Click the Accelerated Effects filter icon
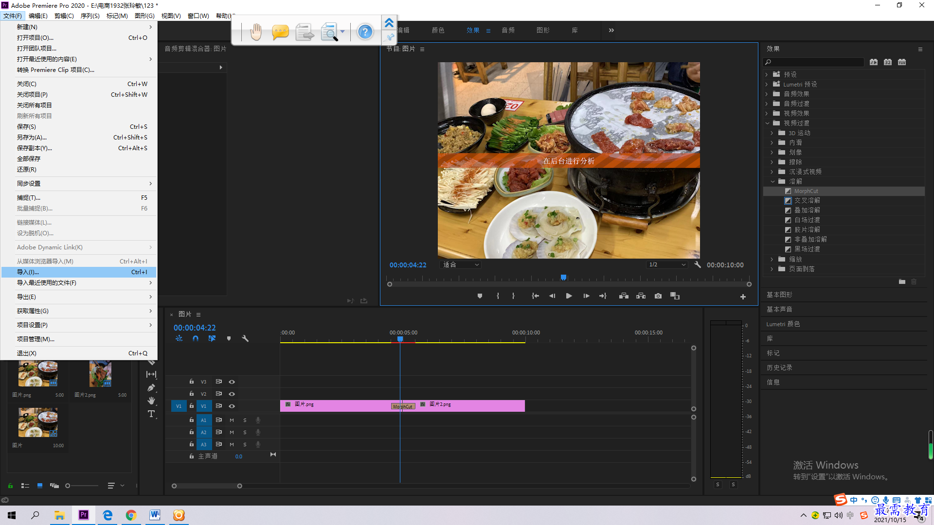 click(x=874, y=62)
